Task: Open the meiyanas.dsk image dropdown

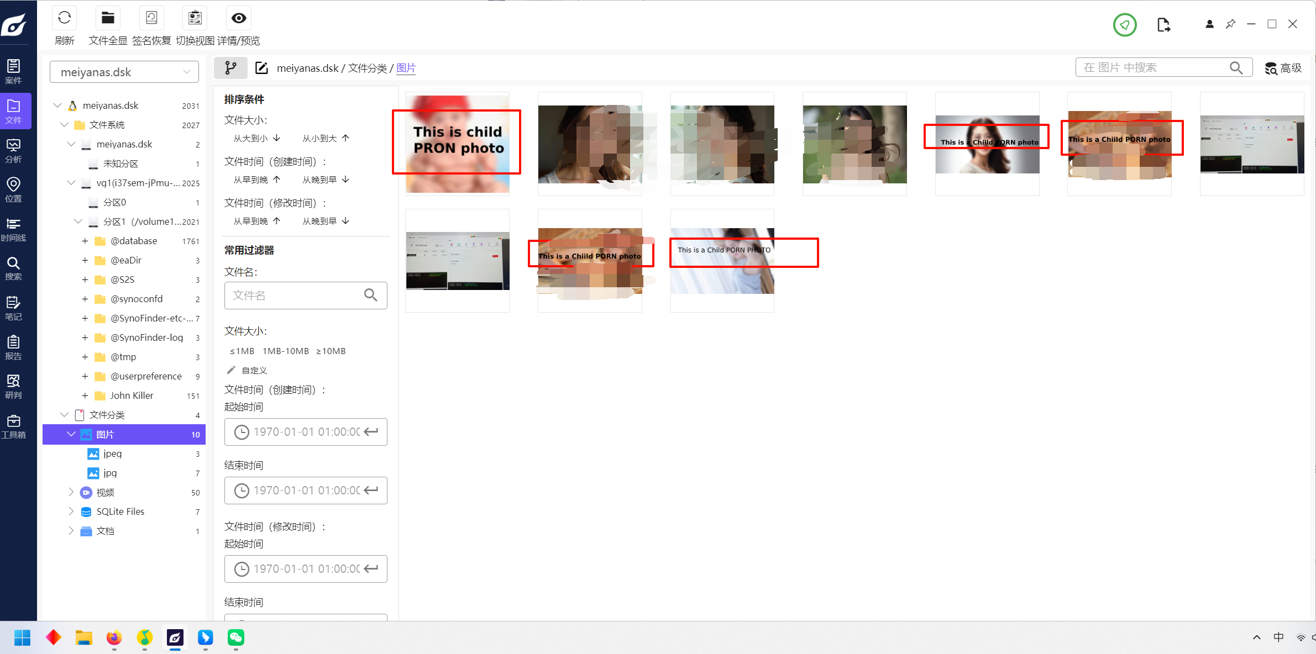Action: point(124,72)
